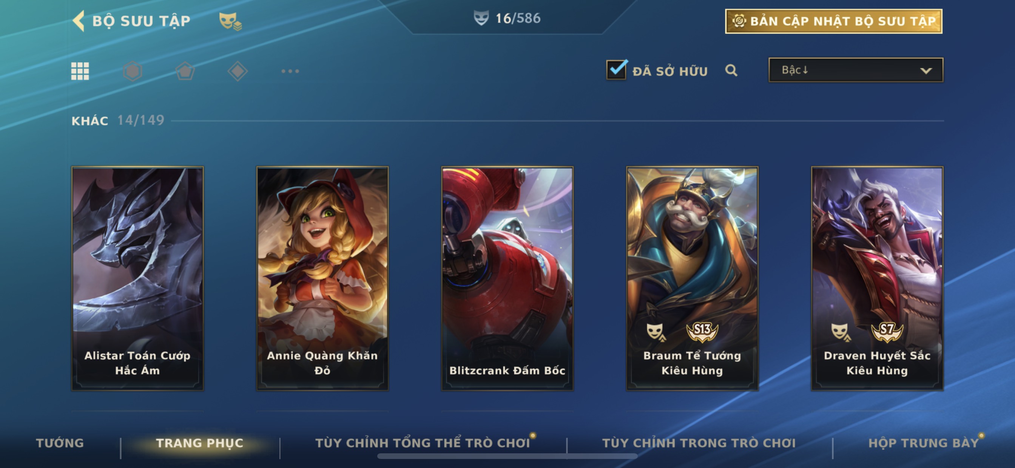Click the S13 ranked badge on Braum

[702, 331]
